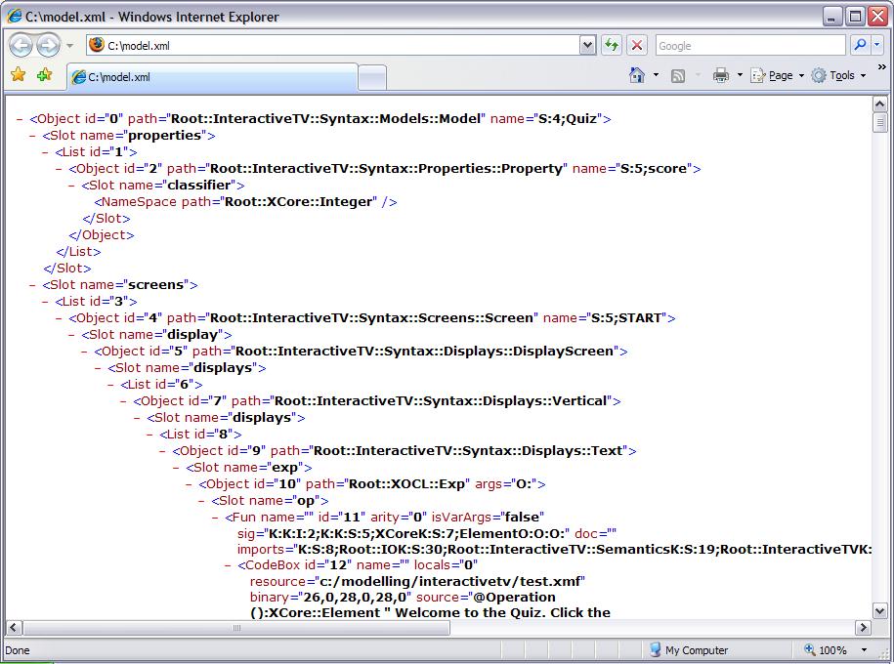Expand the toolbar overflow chevron
Screen dimensions: 894x664
(x=882, y=67)
